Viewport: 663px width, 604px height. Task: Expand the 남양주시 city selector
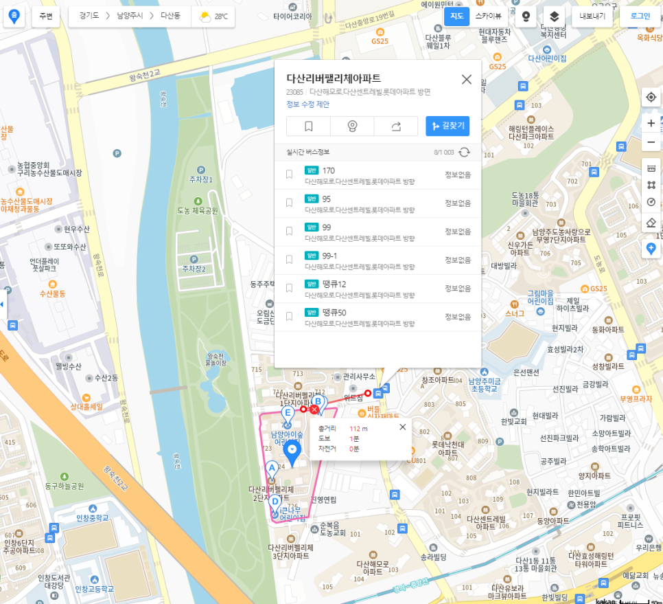(x=130, y=16)
